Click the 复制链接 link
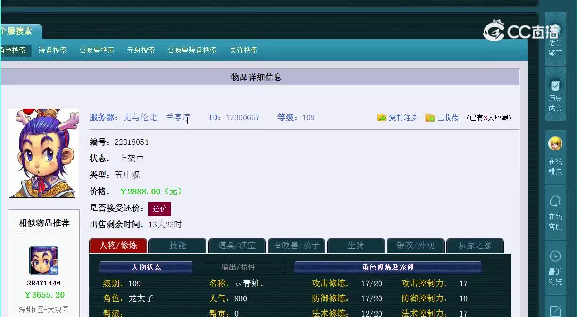The image size is (577, 317). point(403,117)
